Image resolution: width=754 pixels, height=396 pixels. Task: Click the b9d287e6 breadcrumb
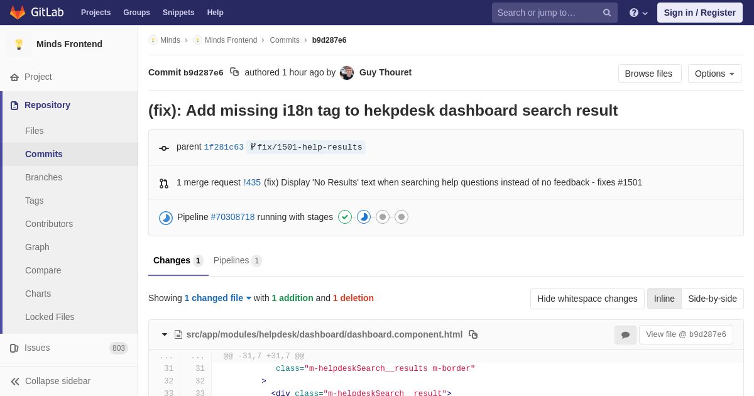(329, 40)
